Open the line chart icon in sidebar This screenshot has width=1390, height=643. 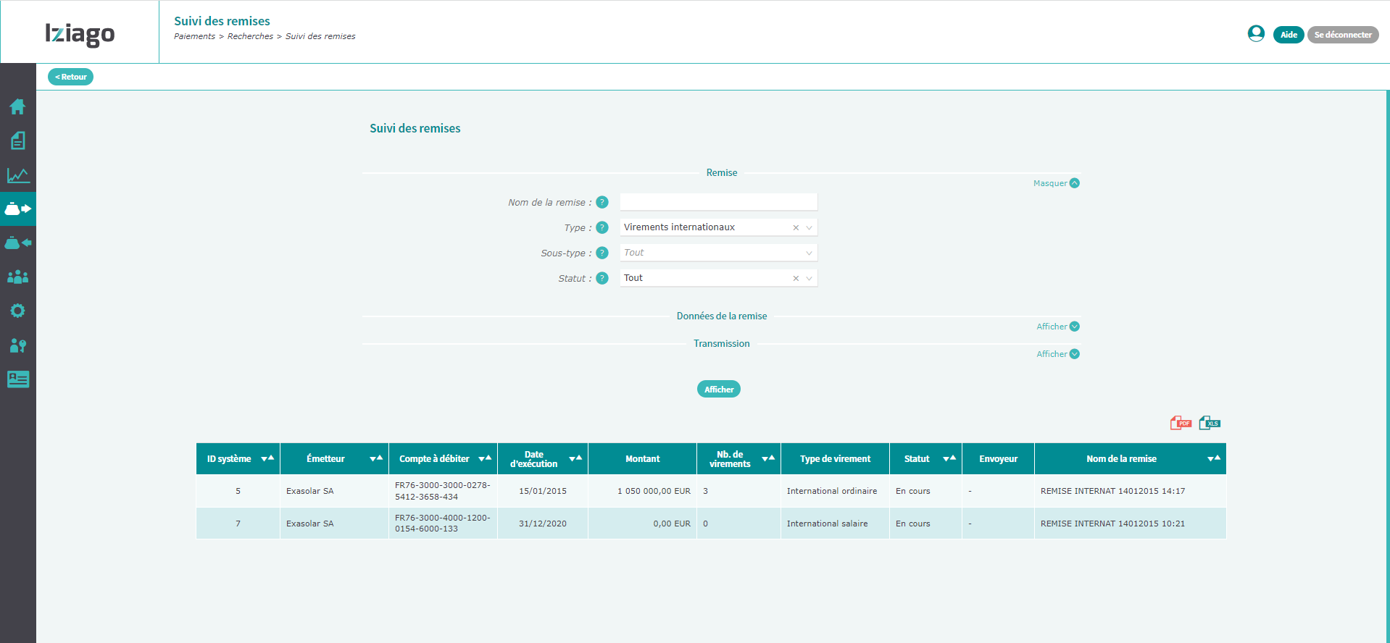(17, 175)
